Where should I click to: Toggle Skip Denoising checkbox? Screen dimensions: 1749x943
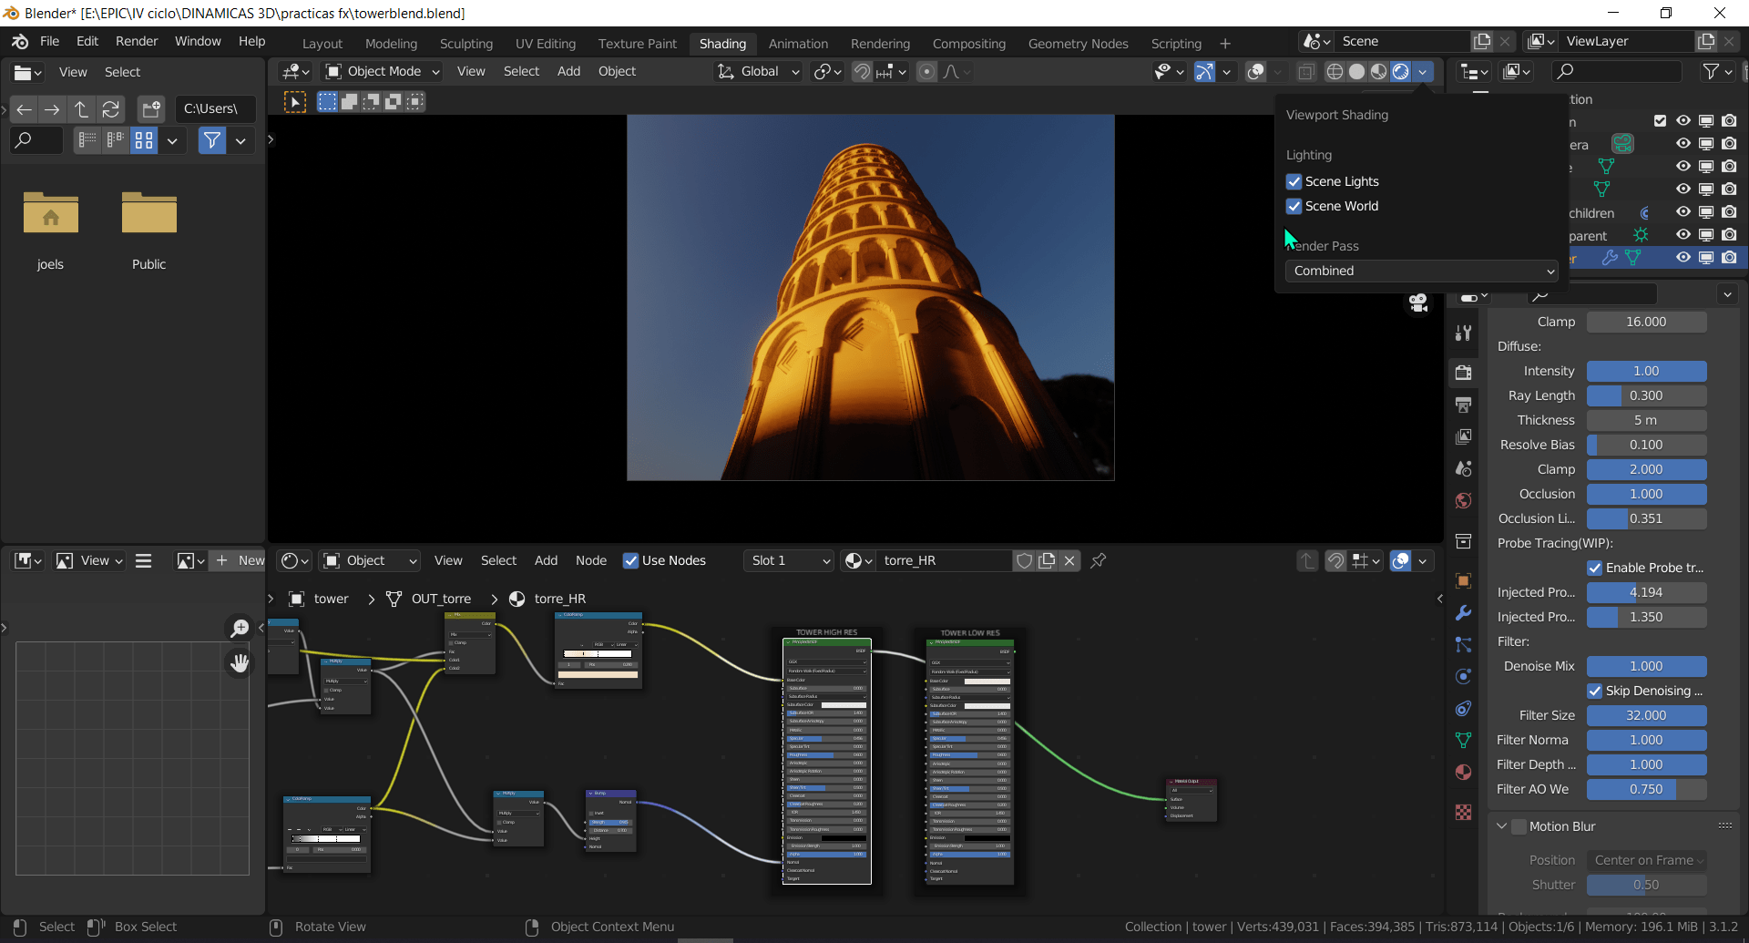(1595, 691)
